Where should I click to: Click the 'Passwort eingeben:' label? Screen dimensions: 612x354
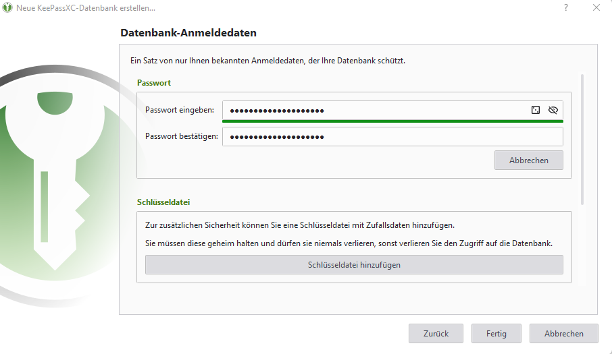(180, 110)
